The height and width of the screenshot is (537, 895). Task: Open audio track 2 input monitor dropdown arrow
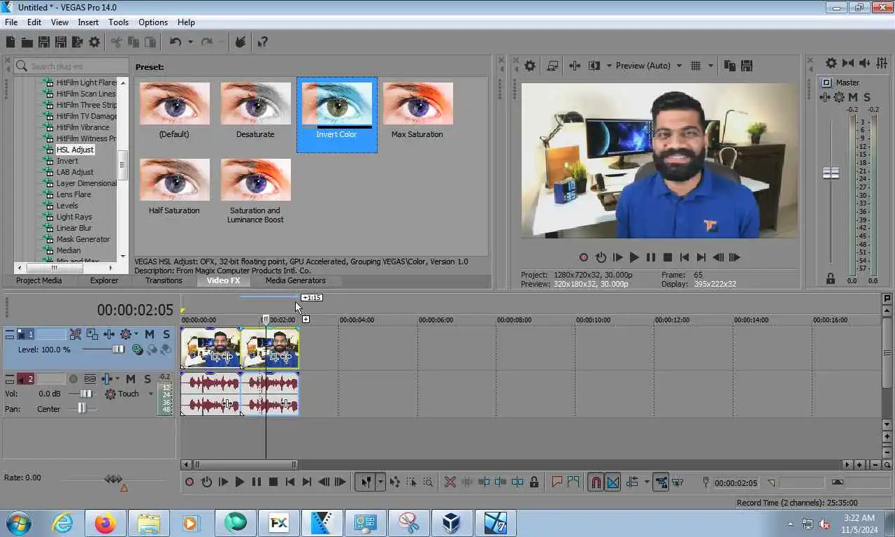coord(116,379)
